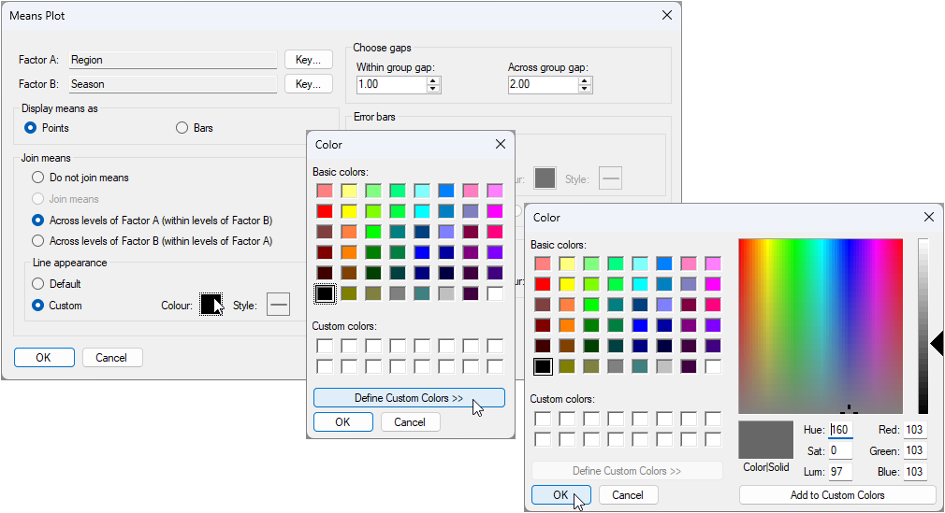Select Across levels of Factor A option

38,221
